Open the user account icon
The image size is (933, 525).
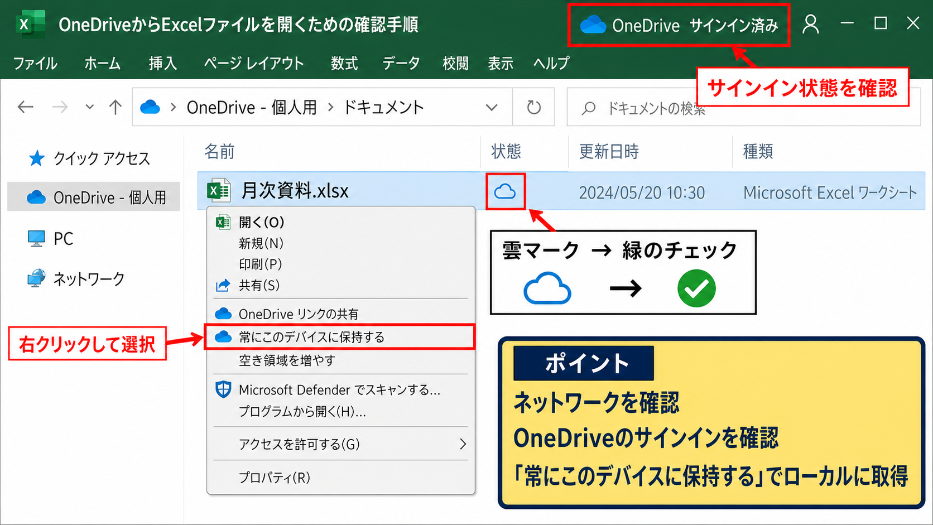810,24
